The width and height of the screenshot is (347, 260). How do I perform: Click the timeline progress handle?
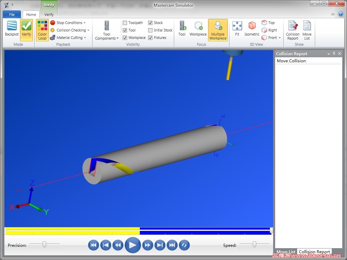(x=271, y=231)
